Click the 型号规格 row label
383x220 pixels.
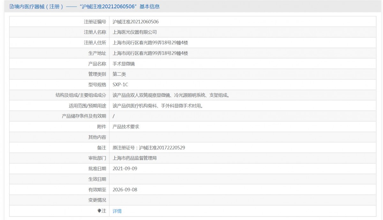tap(97, 85)
